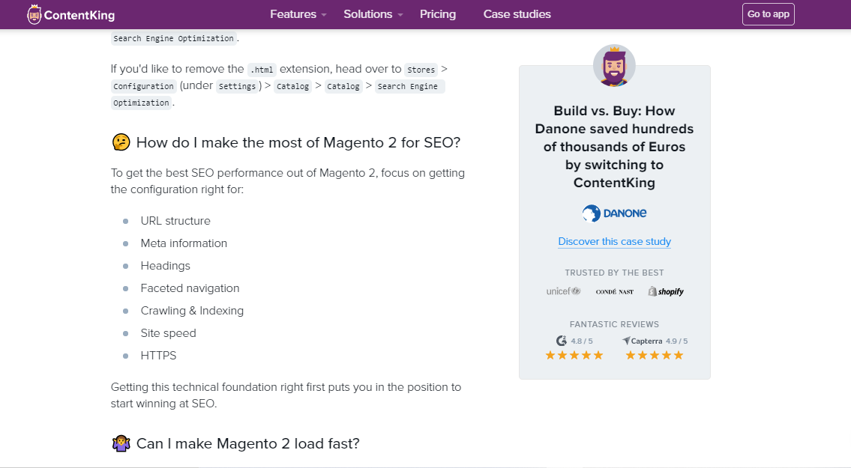Screen dimensions: 851x468
Task: Click the Condé Nast logo
Action: [x=614, y=291]
